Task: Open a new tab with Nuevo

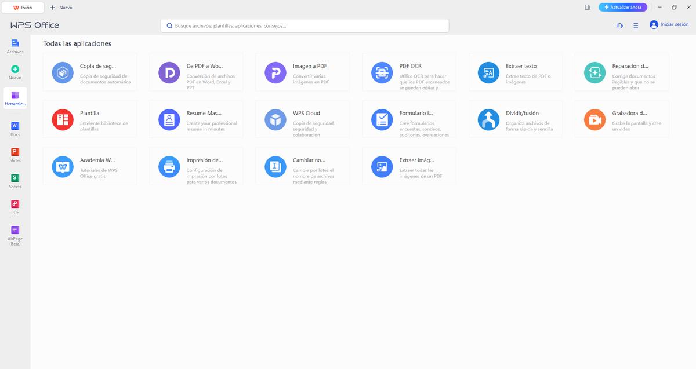Action: coord(61,8)
